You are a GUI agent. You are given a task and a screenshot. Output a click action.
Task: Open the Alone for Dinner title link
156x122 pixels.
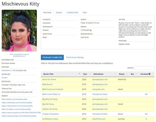pos(49,79)
